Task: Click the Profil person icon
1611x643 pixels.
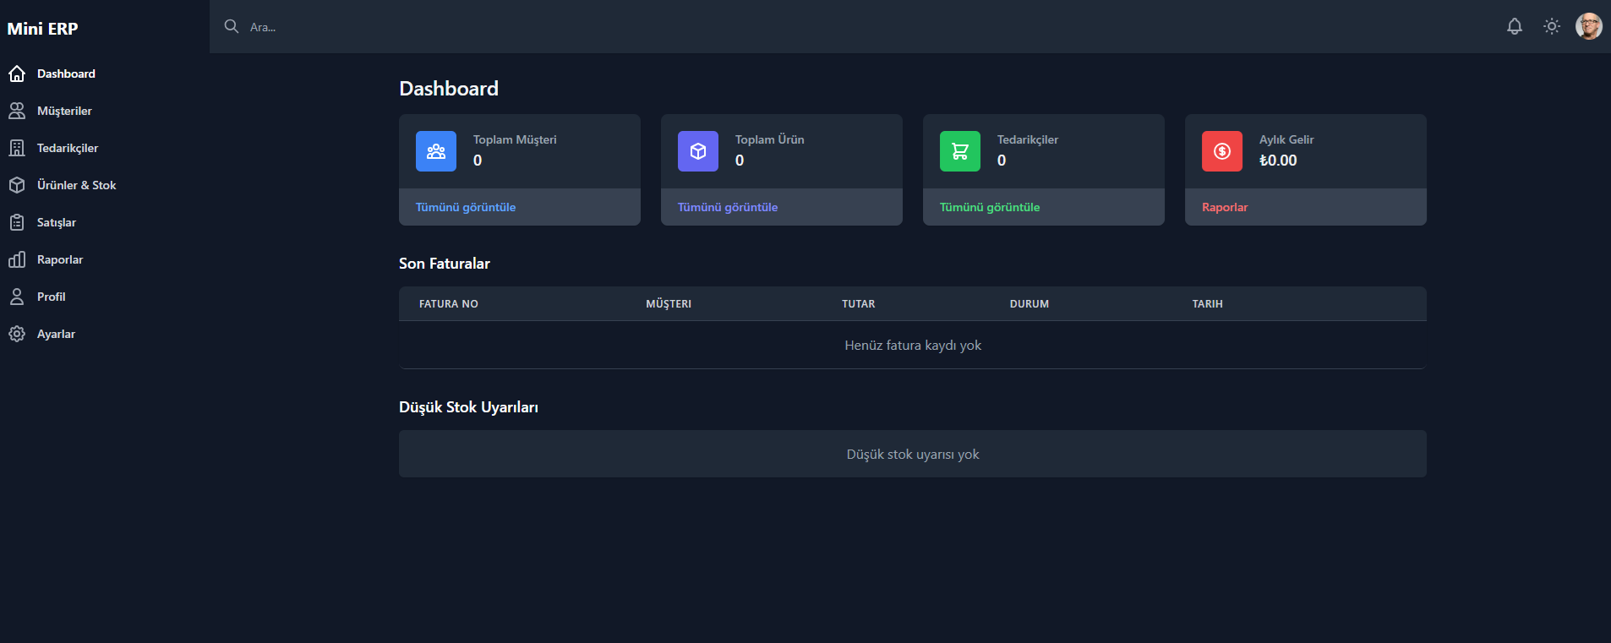Action: [x=17, y=297]
